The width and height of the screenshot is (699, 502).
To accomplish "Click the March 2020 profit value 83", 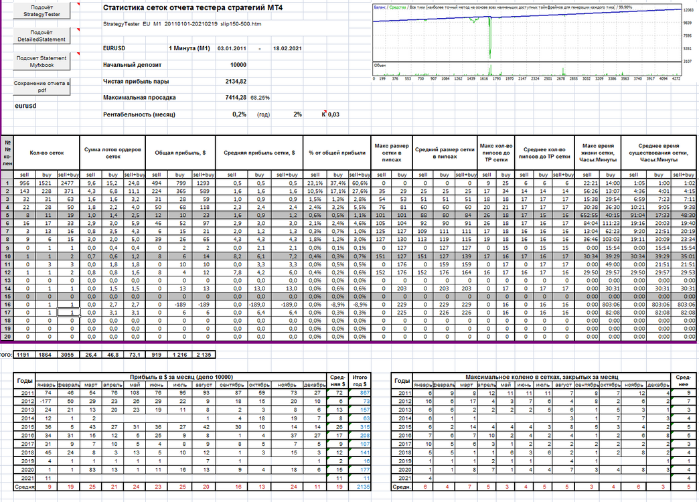I will (92, 469).
